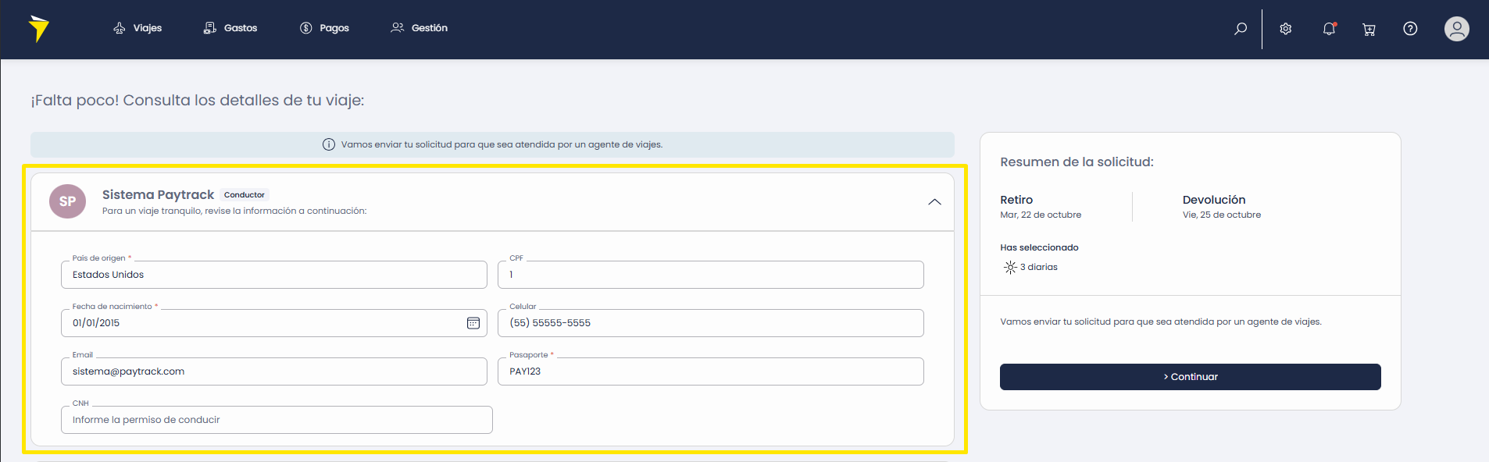Open settings gear icon
The height and width of the screenshot is (462, 1489).
click(x=1286, y=29)
